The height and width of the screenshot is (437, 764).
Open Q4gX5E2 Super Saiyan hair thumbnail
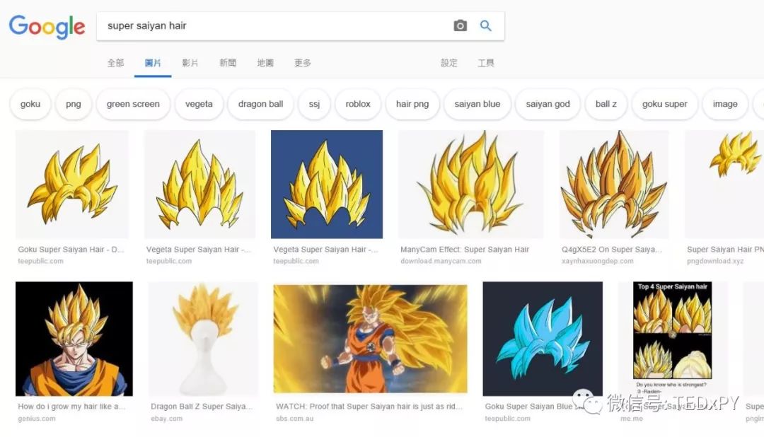click(614, 184)
